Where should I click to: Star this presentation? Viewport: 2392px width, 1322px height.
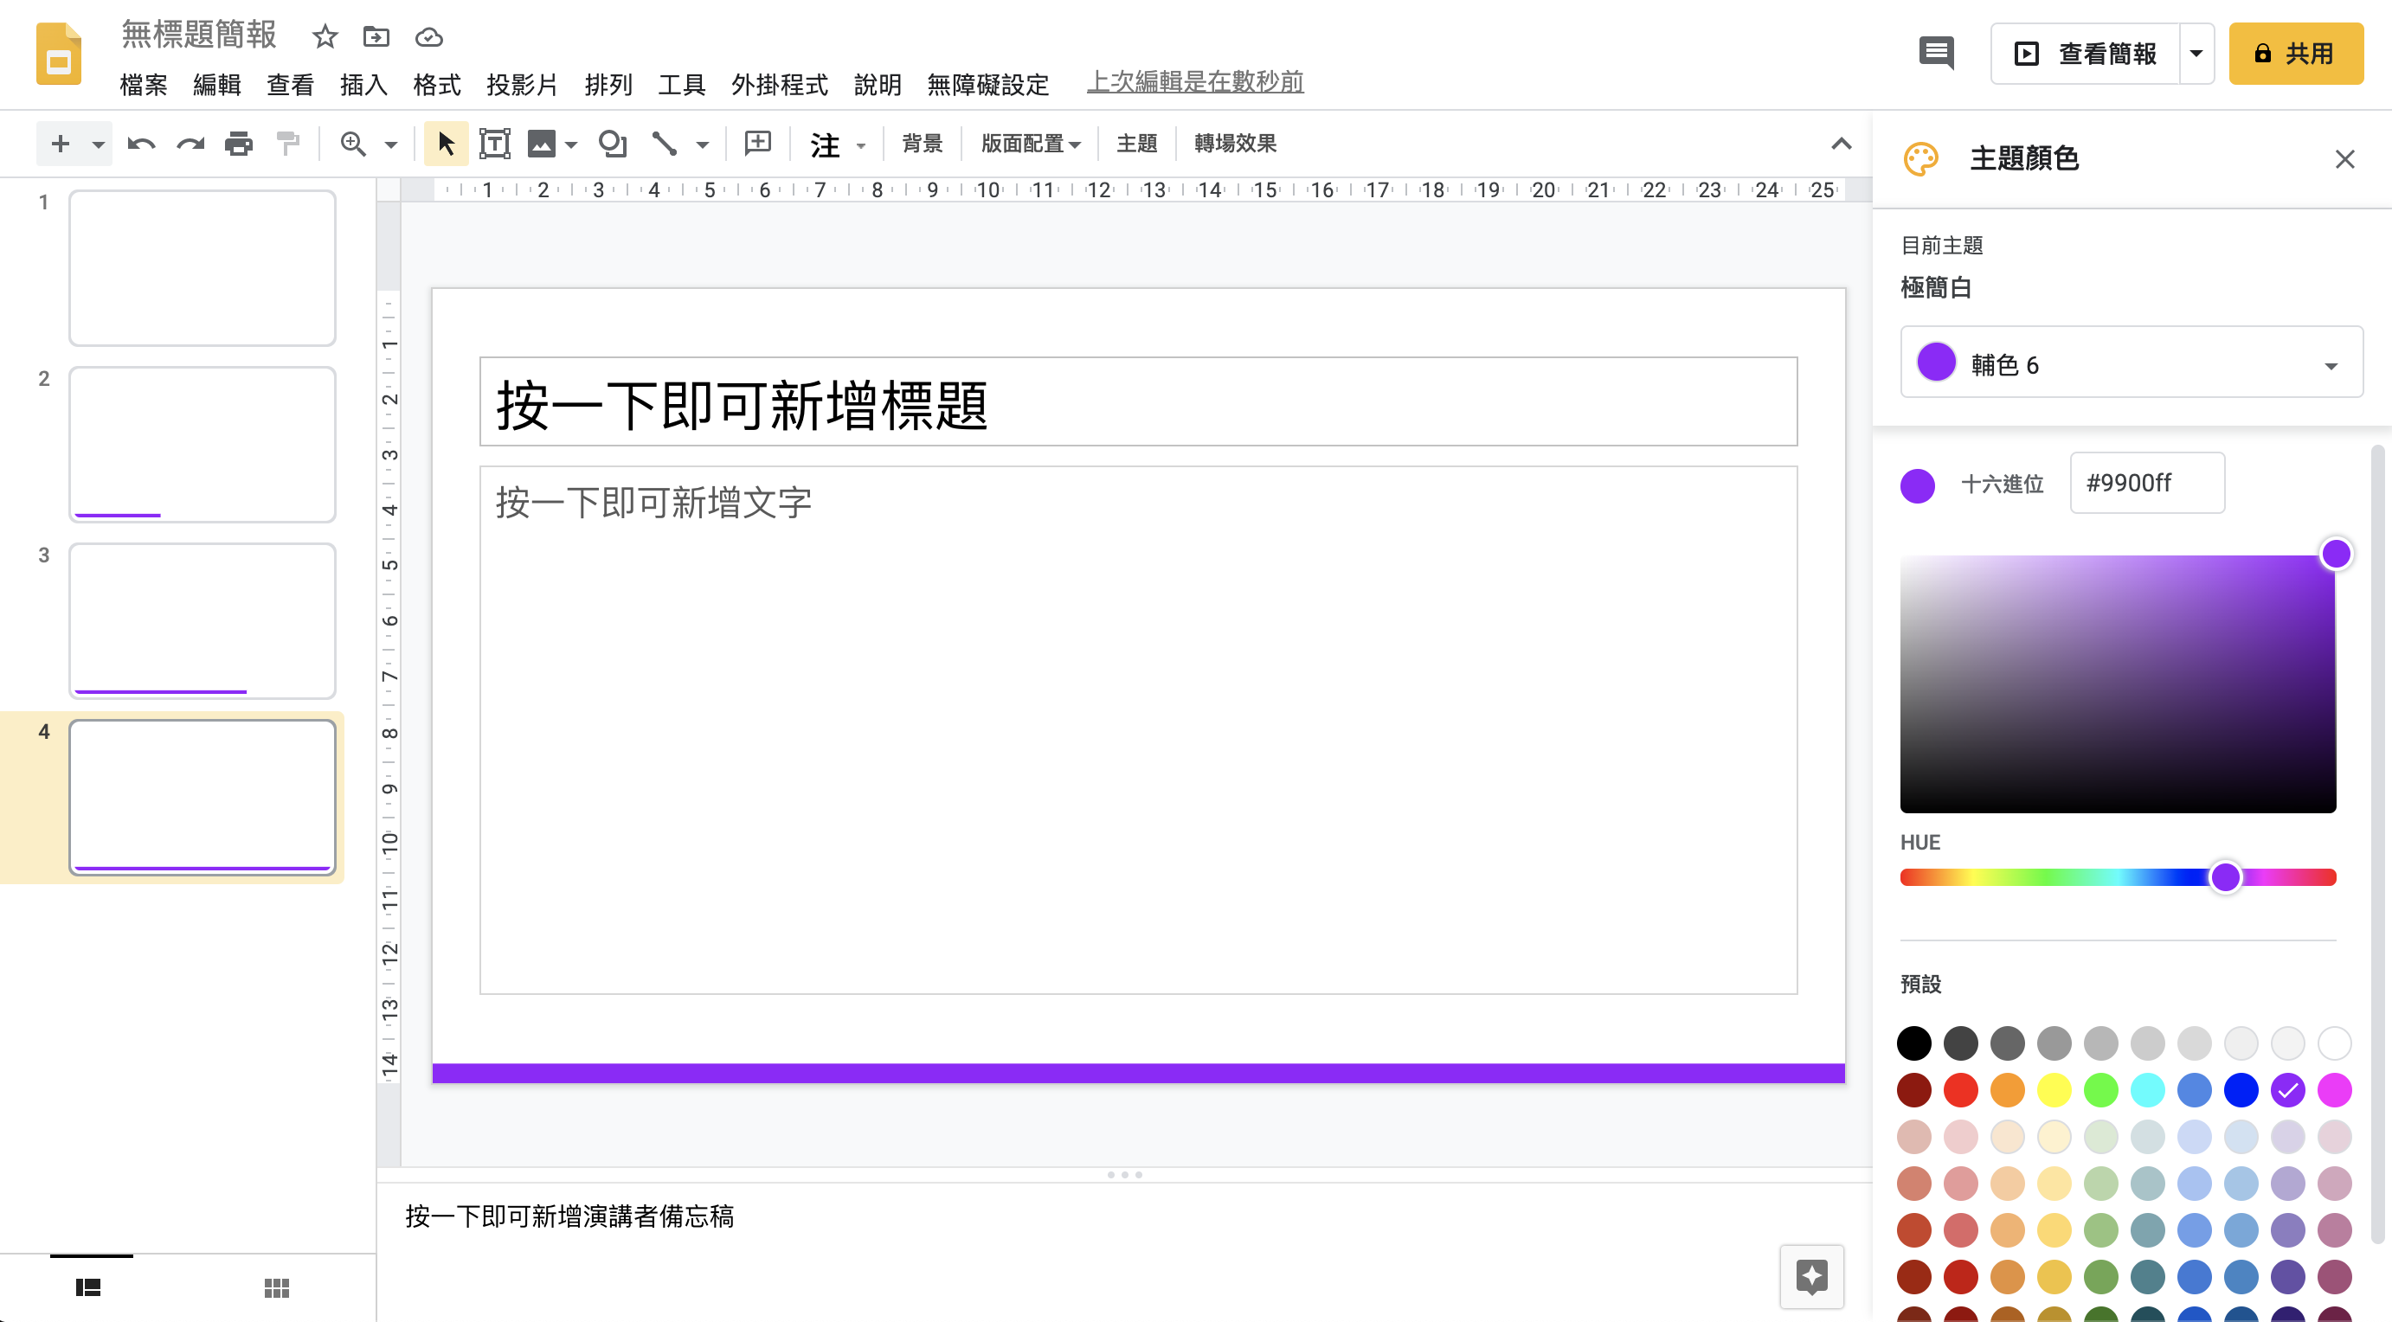coord(324,37)
